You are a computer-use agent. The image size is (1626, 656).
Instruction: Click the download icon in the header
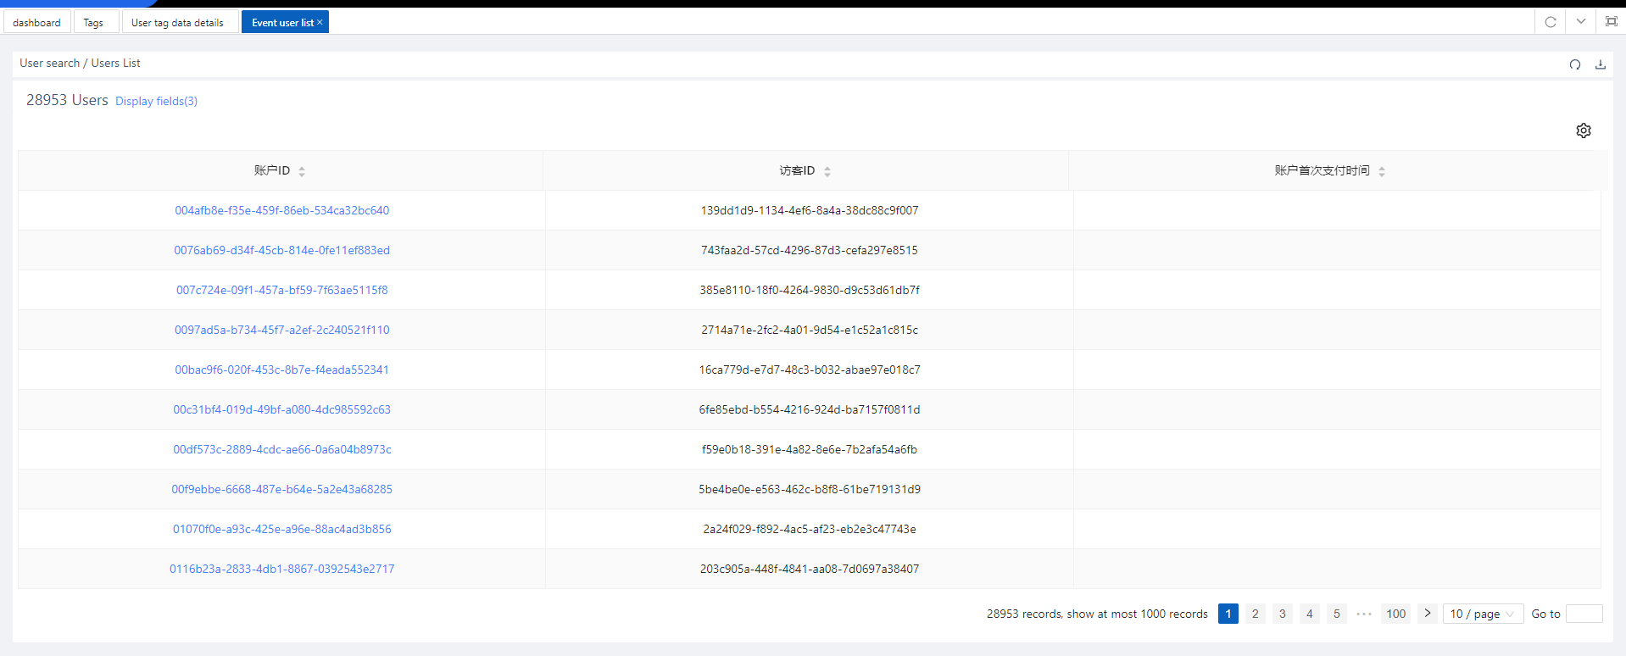click(x=1600, y=64)
